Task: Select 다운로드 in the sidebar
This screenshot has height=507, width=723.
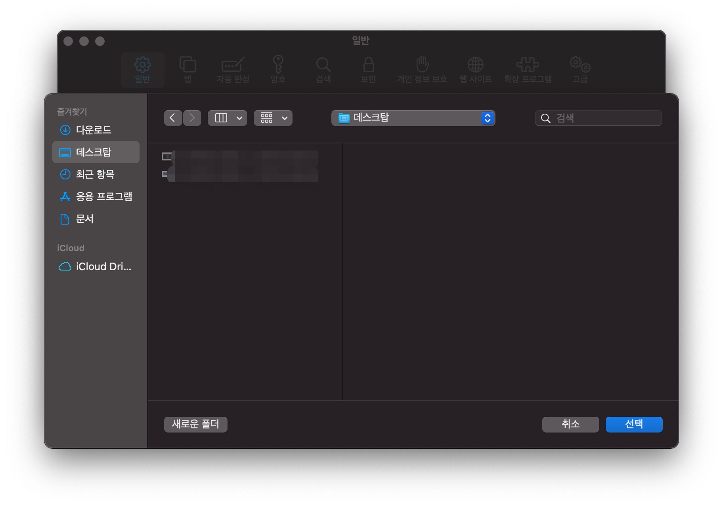Action: click(x=96, y=130)
